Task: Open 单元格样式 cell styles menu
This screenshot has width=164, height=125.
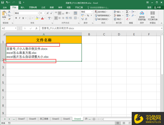Action: tap(102, 19)
